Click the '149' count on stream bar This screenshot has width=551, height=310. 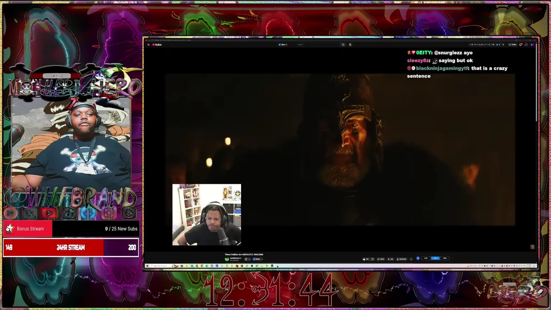(9, 248)
